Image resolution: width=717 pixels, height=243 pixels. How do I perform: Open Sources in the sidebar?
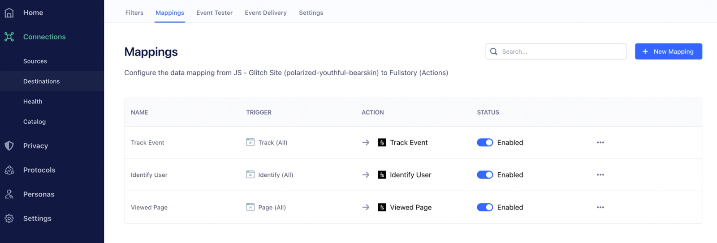coord(35,61)
